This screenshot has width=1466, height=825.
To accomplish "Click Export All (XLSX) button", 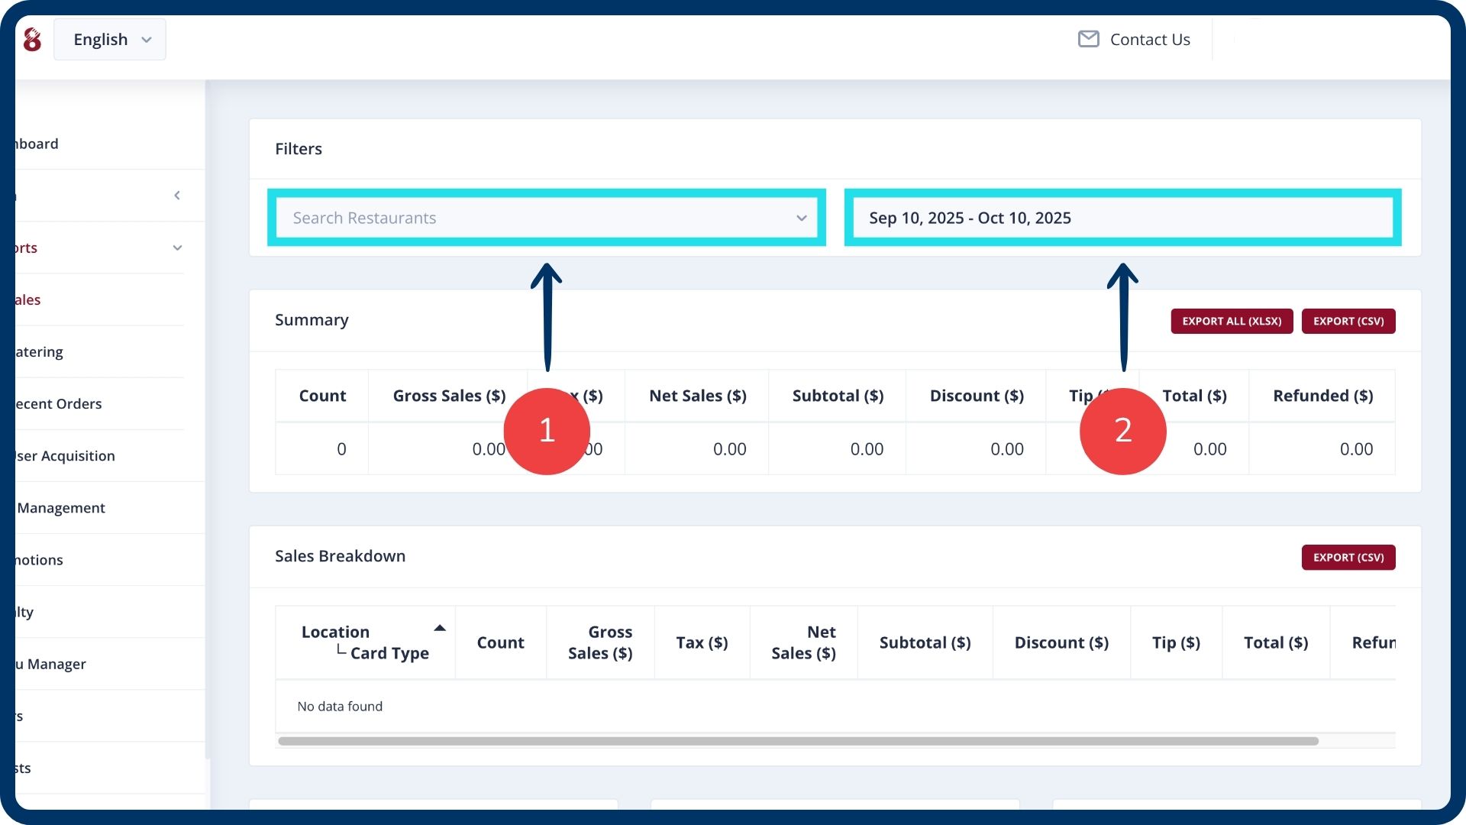I will coord(1232,321).
